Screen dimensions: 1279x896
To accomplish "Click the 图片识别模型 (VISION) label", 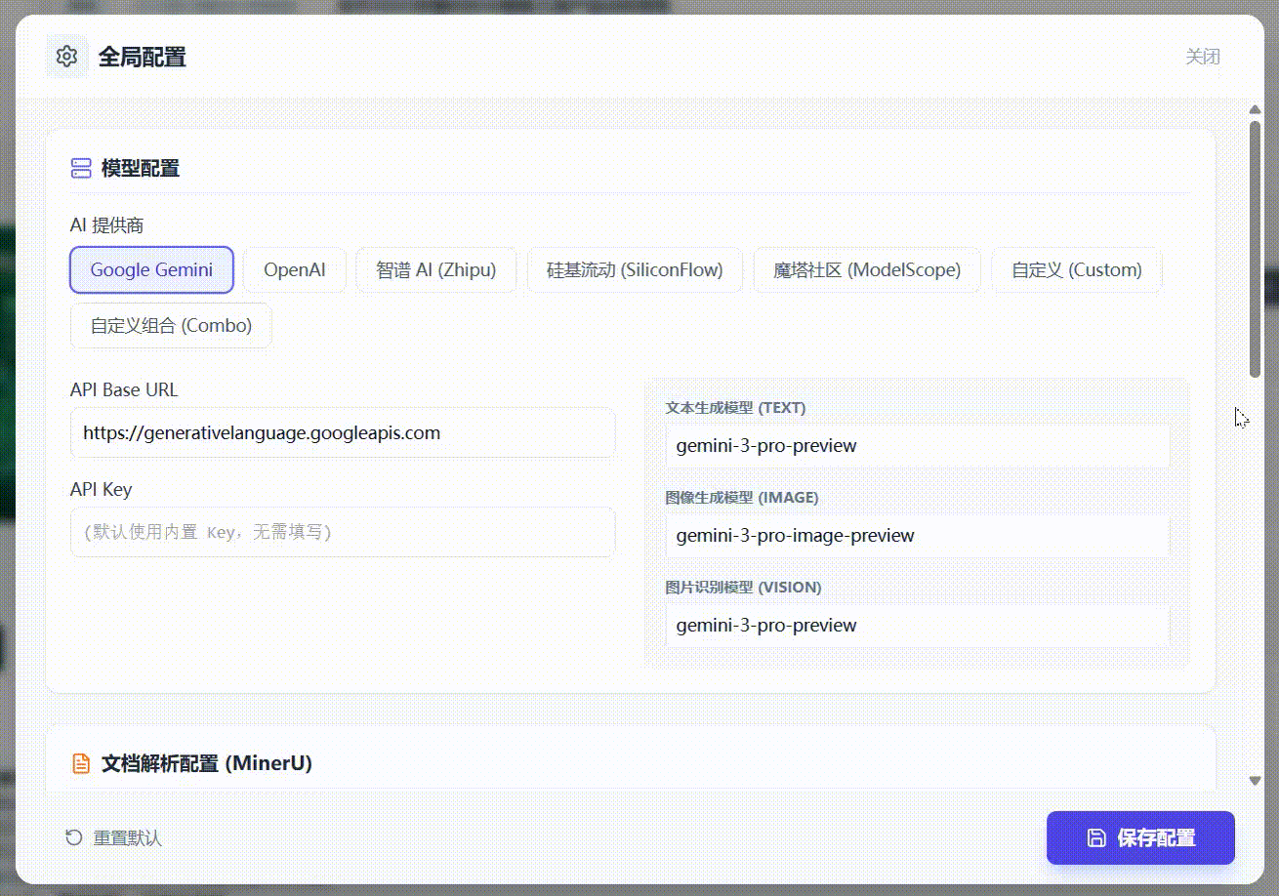I will (x=744, y=588).
